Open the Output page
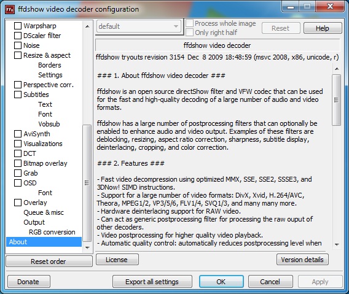The width and height of the screenshot is (349, 294). click(34, 222)
